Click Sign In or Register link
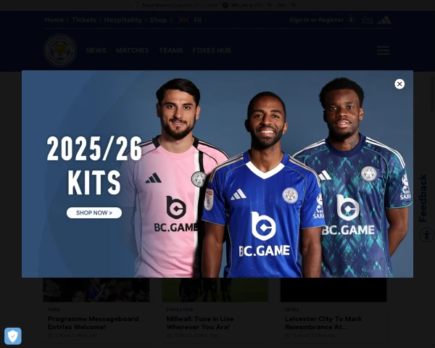 tap(317, 20)
